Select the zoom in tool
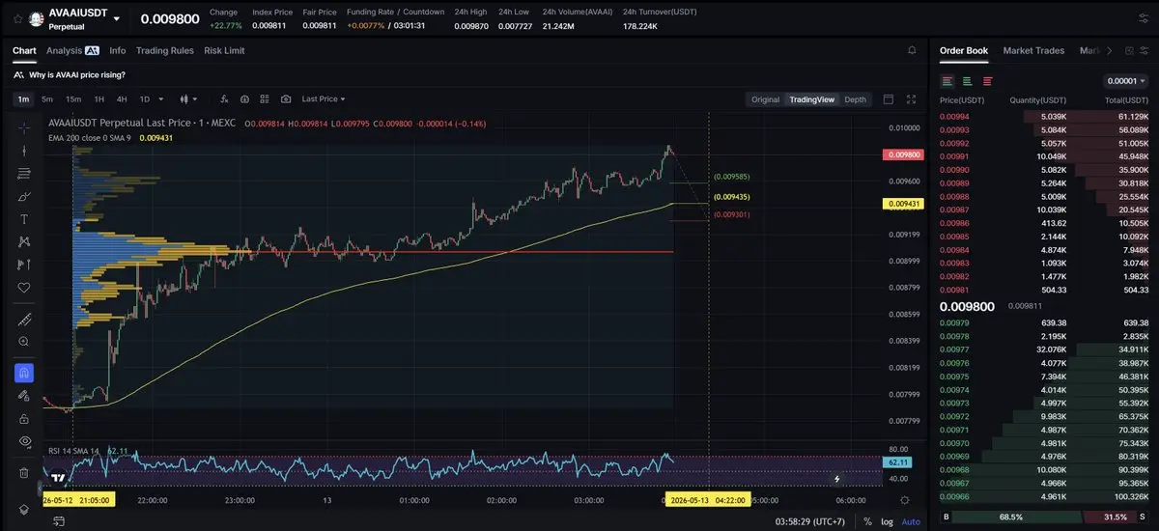Viewport: 1159px width, 531px height. coord(24,342)
